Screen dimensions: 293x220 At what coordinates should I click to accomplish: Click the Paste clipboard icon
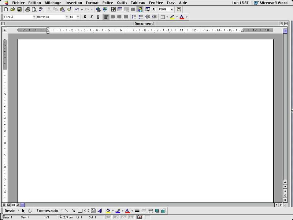click(x=62, y=10)
